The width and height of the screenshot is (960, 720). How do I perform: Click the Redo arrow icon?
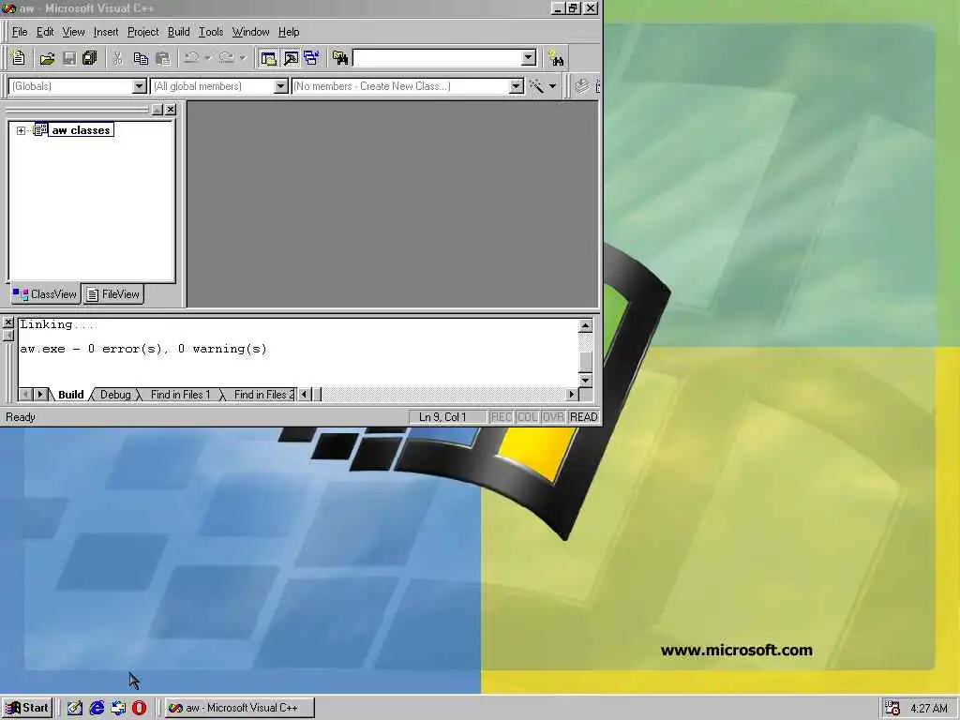pos(226,58)
